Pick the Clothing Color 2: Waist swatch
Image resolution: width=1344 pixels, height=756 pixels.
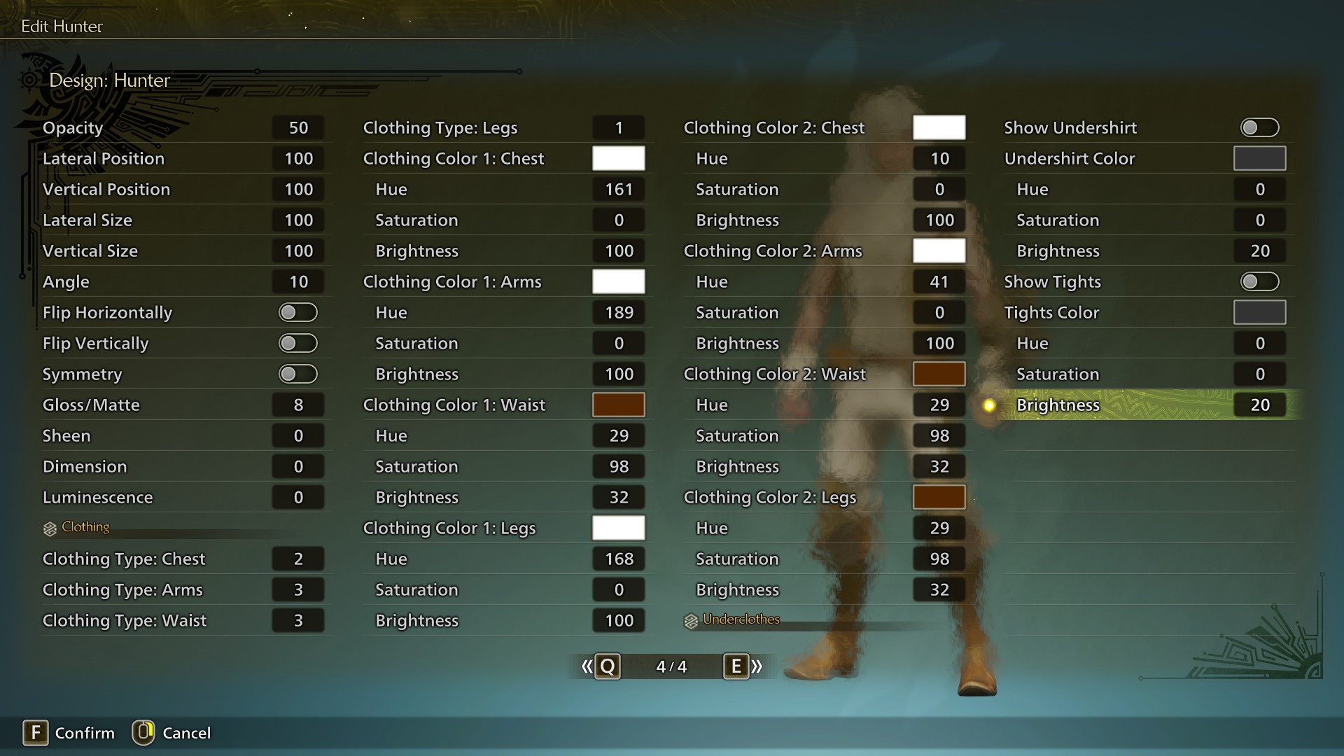[939, 374]
